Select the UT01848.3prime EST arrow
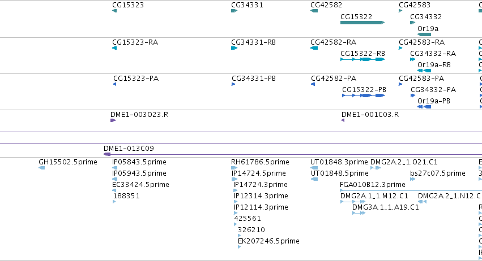This screenshot has width=482, height=261. coord(314,168)
